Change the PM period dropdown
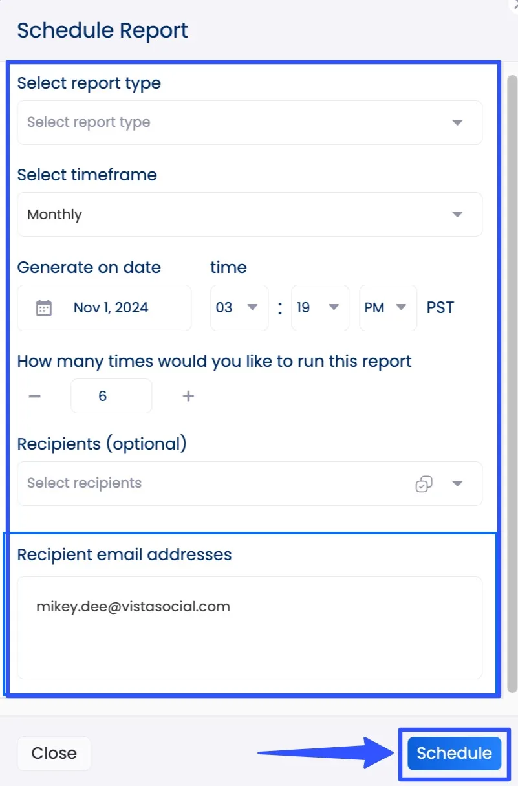Viewport: 518px width, 786px height. point(387,308)
